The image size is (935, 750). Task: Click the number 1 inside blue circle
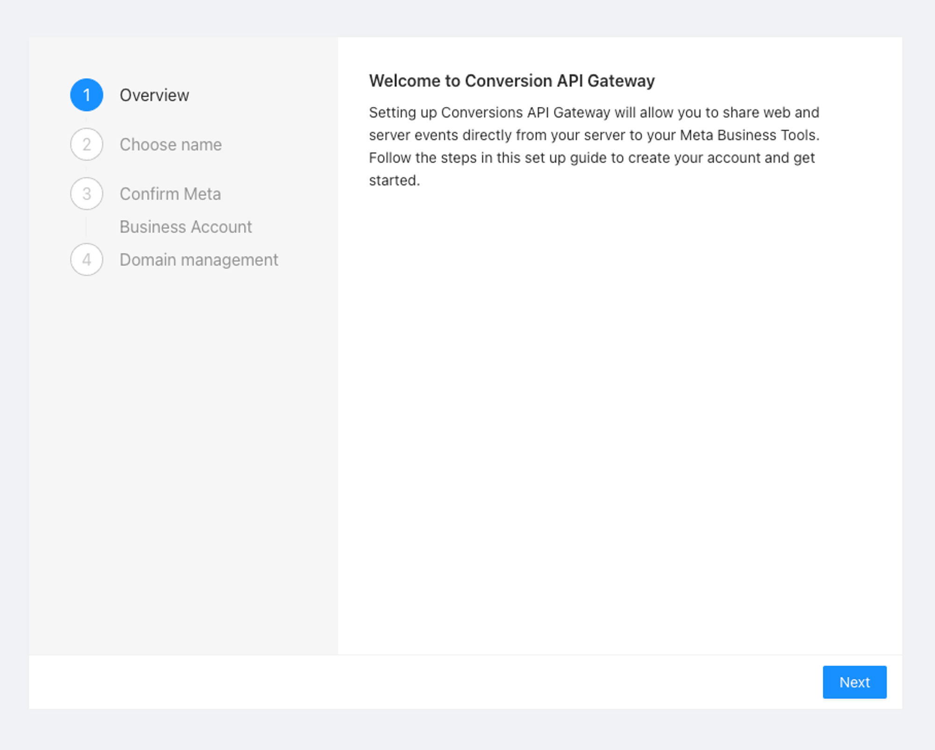(x=86, y=95)
